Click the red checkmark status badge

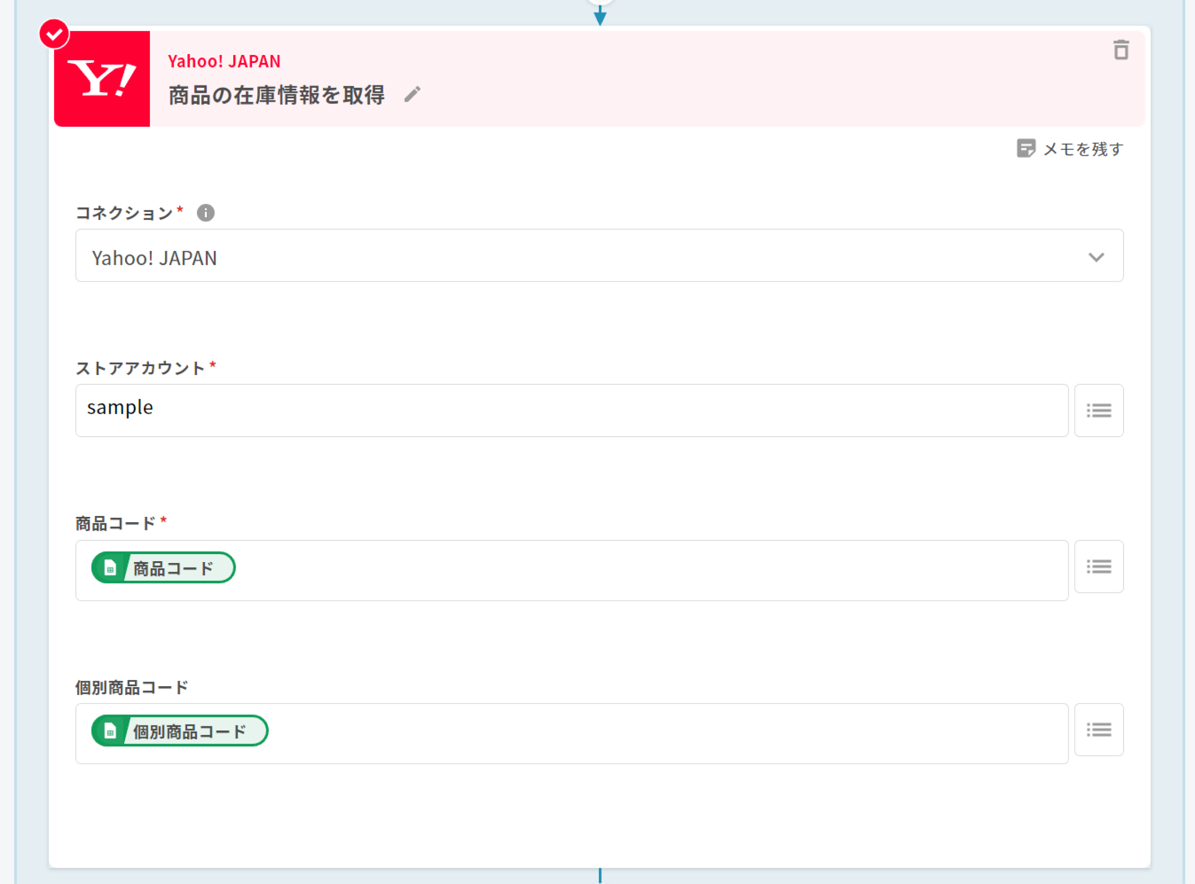tap(54, 34)
